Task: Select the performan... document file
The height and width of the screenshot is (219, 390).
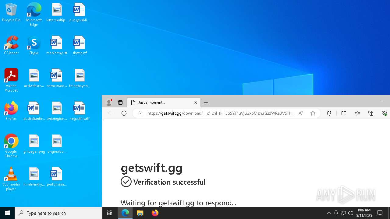Action: pos(57,177)
